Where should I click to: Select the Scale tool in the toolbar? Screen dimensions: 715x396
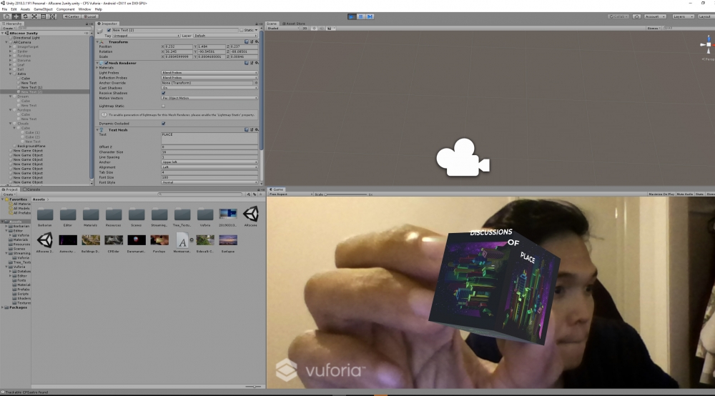point(34,16)
